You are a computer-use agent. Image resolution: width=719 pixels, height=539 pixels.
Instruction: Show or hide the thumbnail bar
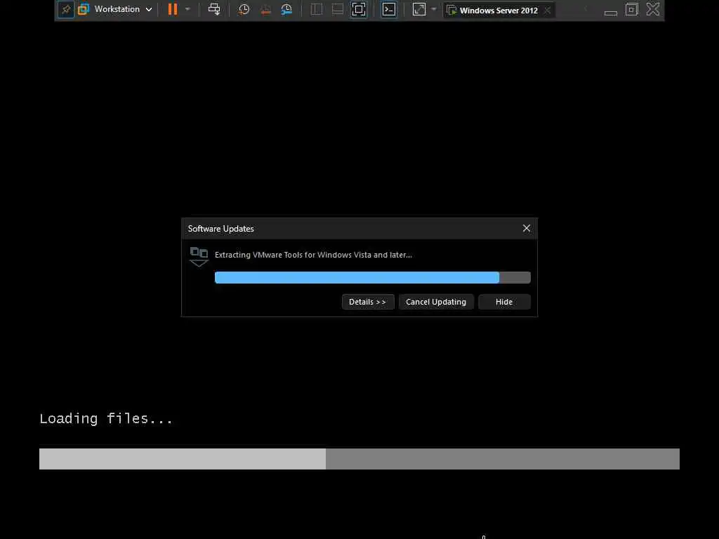click(338, 9)
